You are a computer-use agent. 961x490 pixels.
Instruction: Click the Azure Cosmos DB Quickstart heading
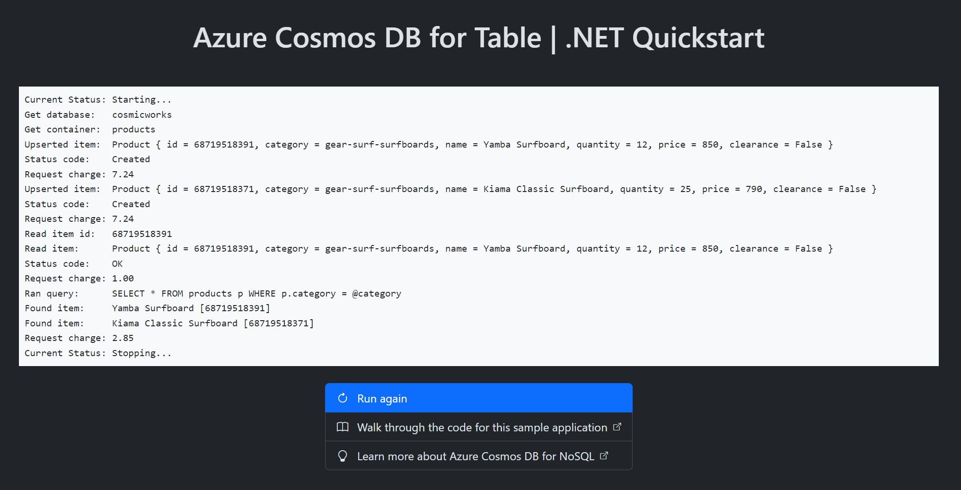pyautogui.click(x=478, y=38)
